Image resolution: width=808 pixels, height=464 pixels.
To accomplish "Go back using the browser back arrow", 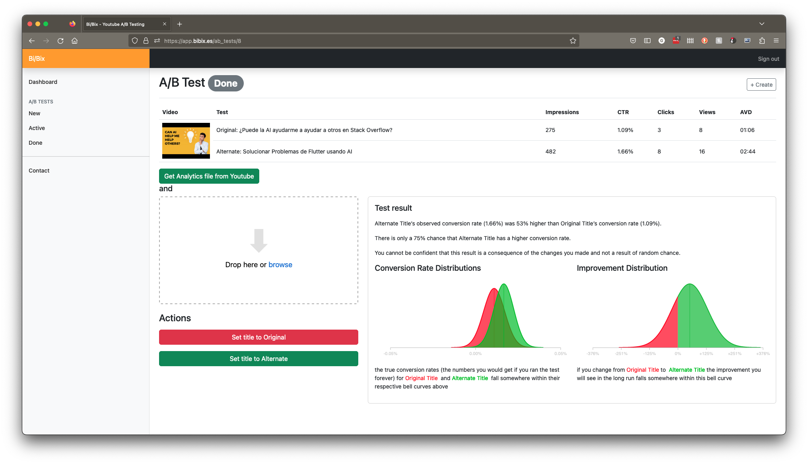I will [32, 41].
